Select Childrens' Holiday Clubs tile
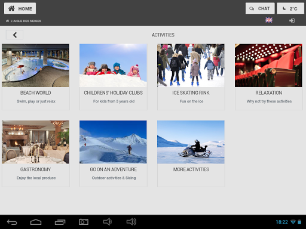 point(114,77)
